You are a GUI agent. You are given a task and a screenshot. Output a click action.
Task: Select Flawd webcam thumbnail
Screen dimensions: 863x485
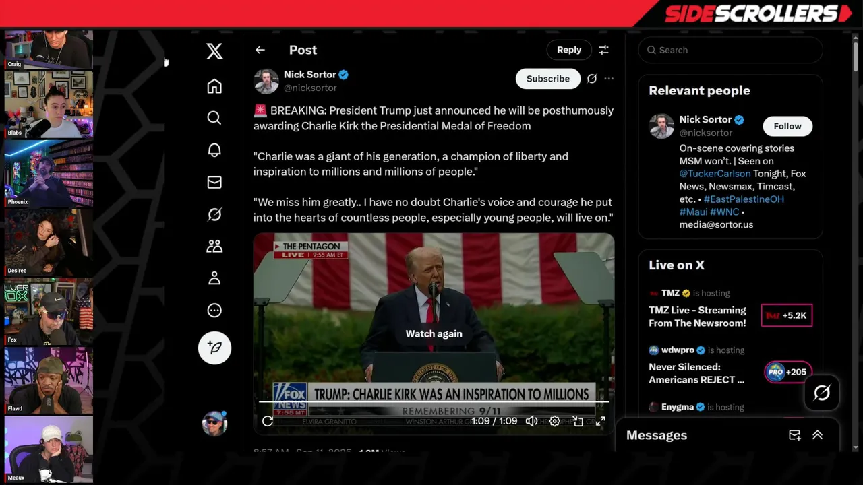pos(49,380)
